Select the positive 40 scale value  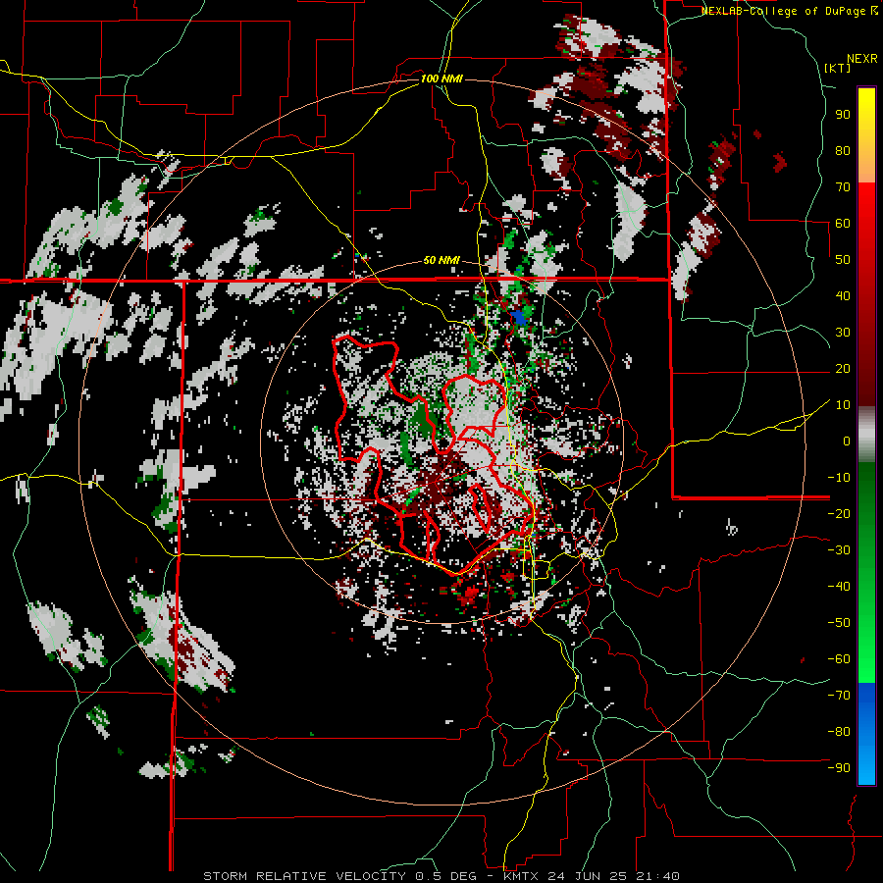[843, 295]
